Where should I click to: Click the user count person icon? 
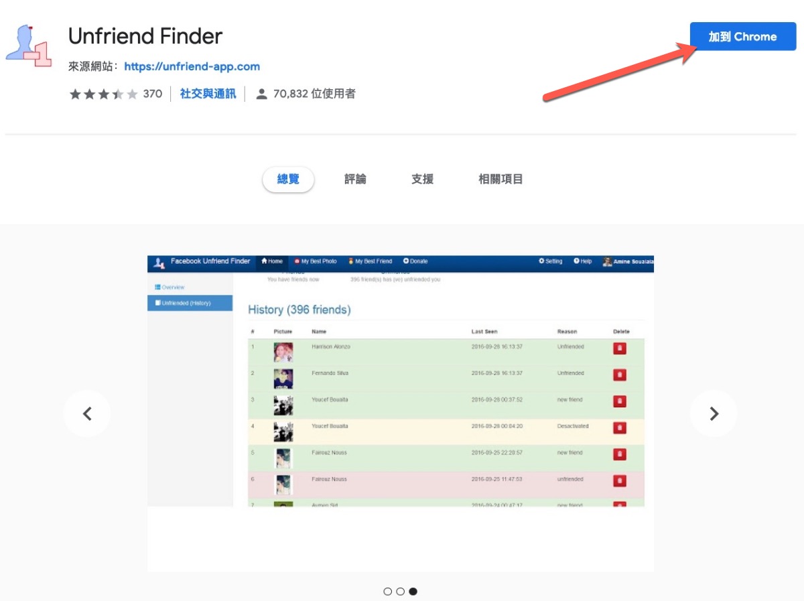click(x=262, y=94)
